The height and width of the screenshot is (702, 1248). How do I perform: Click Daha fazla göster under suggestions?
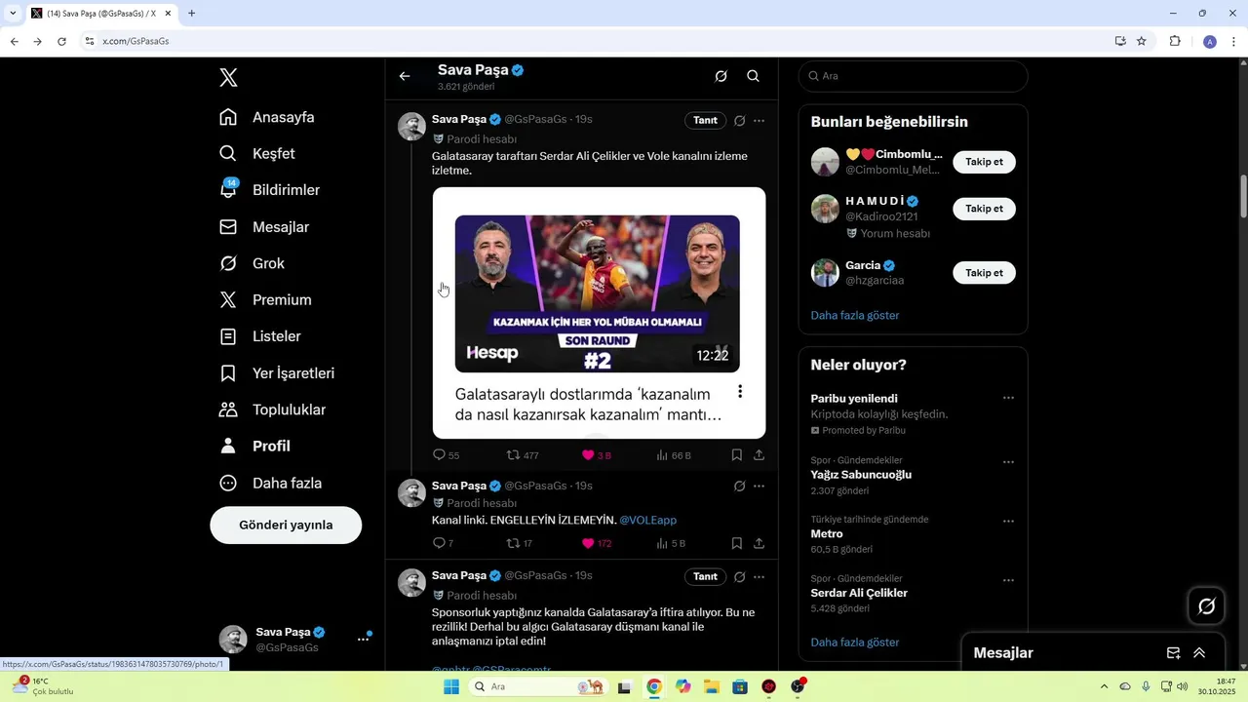[x=855, y=315]
